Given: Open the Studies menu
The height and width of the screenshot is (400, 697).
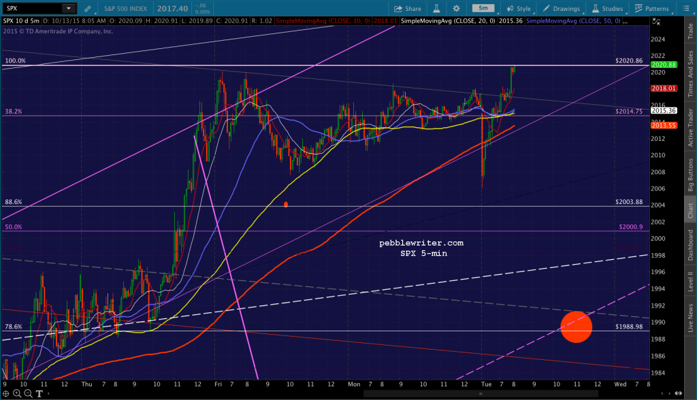Looking at the screenshot, I should pos(607,8).
